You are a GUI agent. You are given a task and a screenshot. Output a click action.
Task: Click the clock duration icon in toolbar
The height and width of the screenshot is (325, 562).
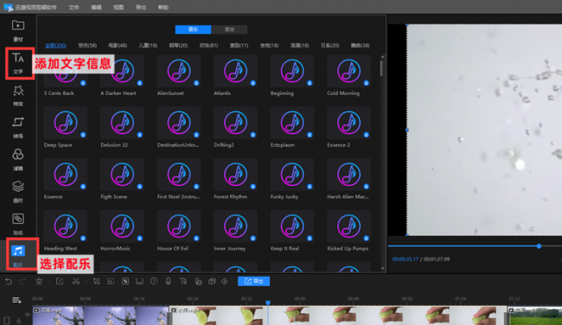click(154, 282)
